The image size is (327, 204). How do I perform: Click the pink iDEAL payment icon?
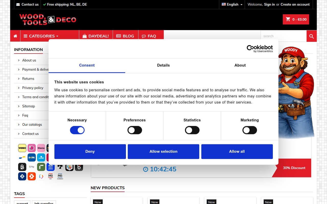(32, 148)
